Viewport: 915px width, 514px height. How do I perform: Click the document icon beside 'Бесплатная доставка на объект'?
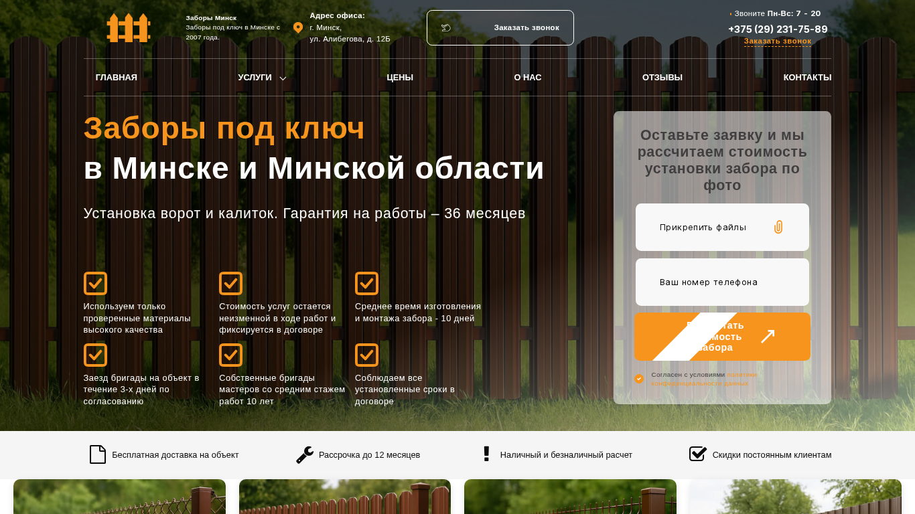point(98,454)
